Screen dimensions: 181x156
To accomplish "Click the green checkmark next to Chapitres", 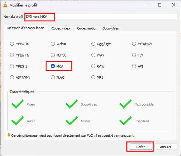I will (125, 121).
